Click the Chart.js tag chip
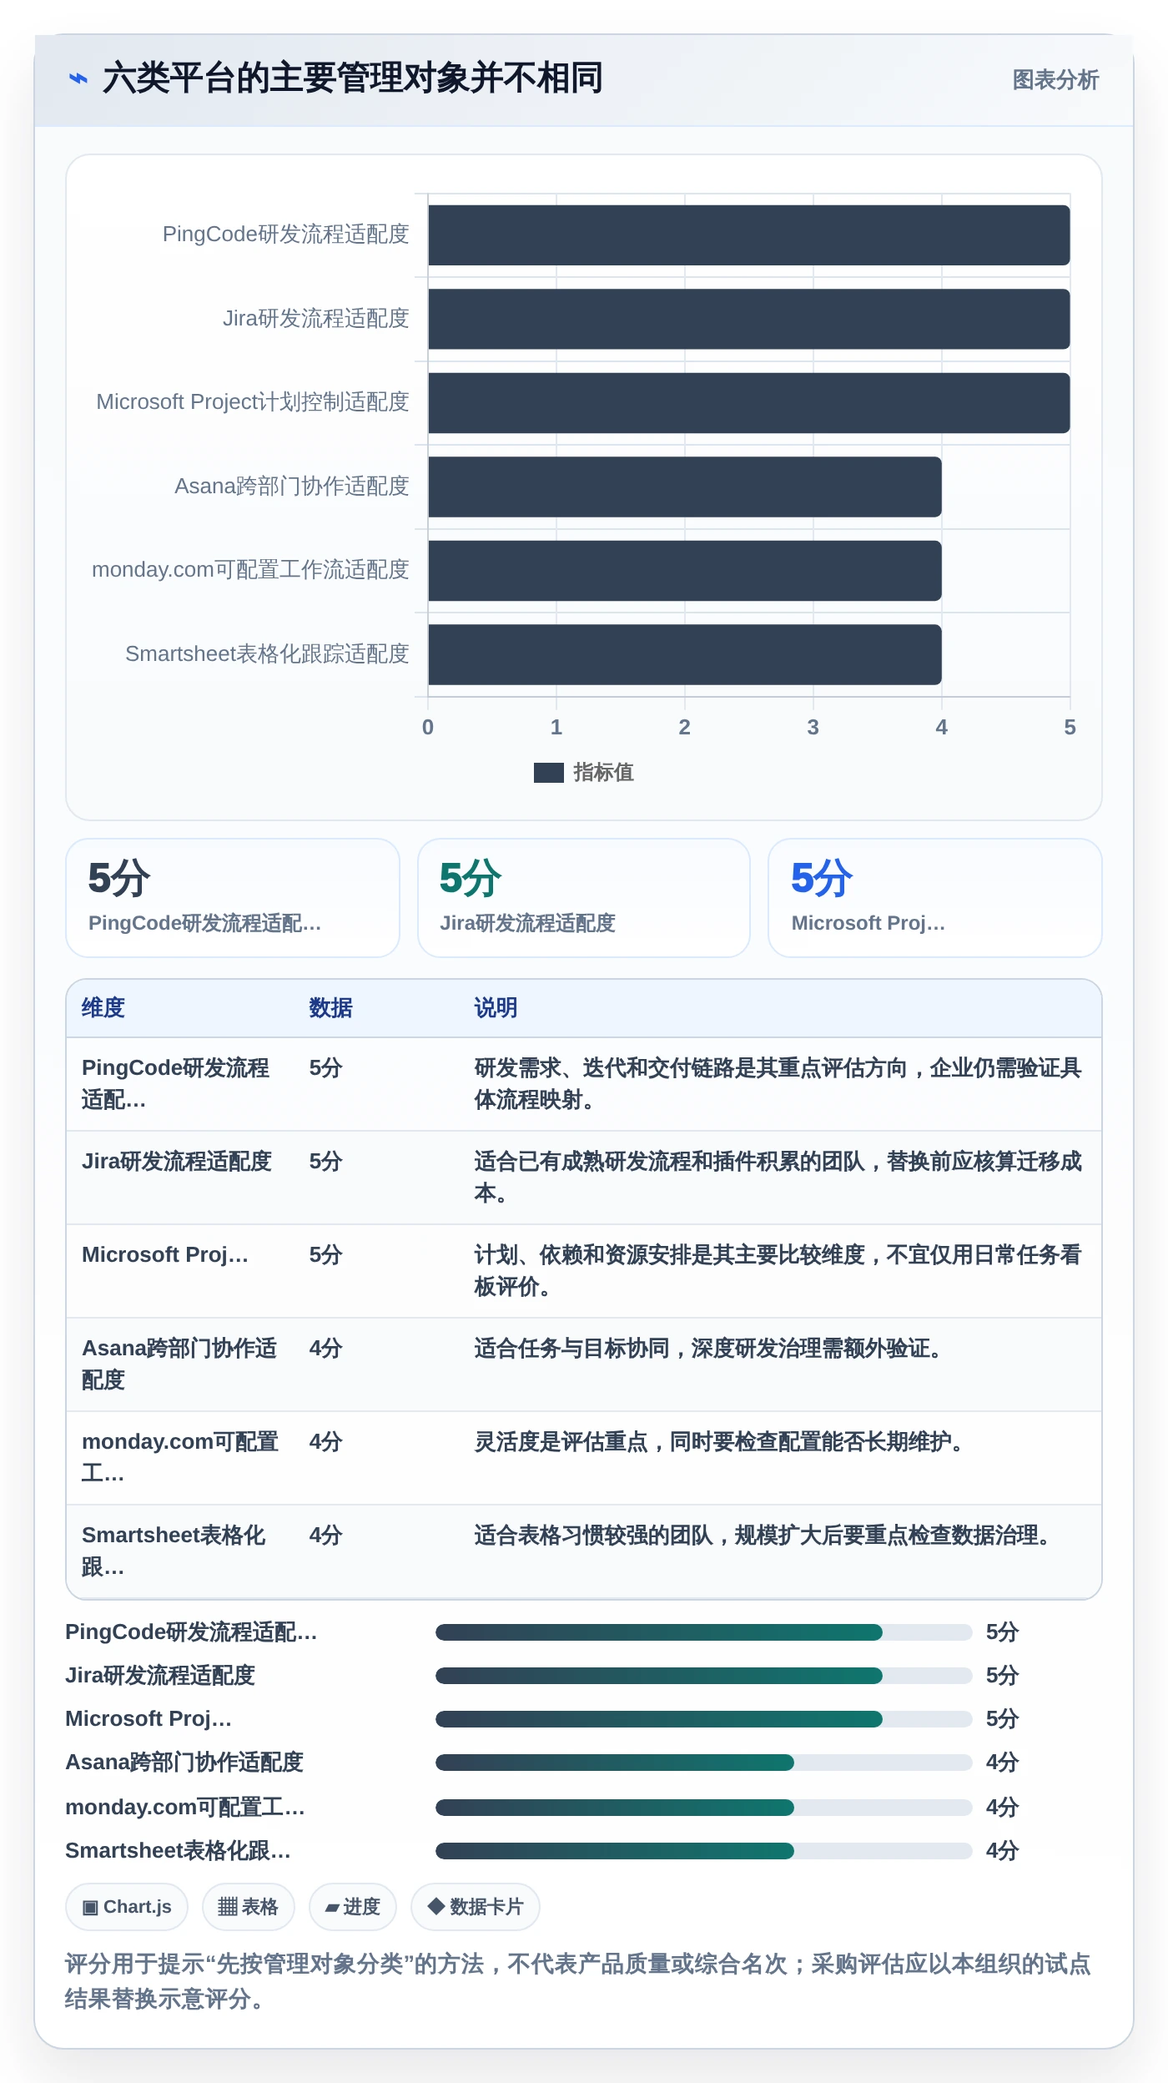Screen dimensions: 1168x2083 [127, 1907]
